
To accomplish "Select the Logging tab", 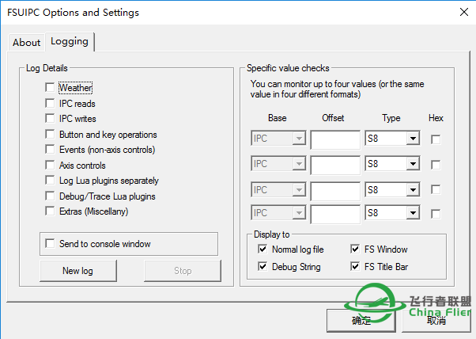I will [69, 41].
